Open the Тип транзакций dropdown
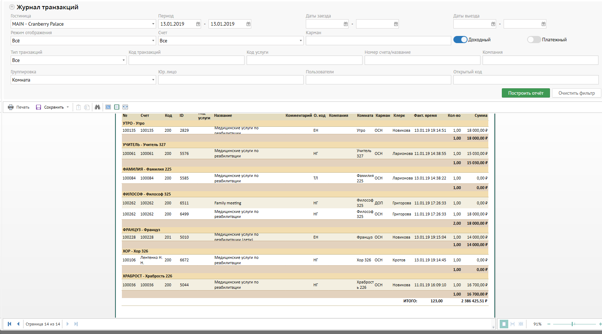The image size is (602, 334). tap(124, 60)
